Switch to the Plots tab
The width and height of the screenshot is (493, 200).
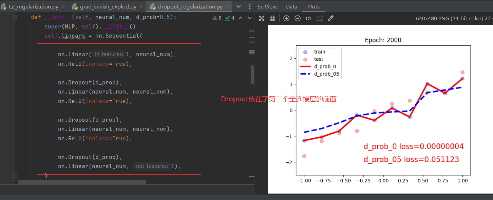coord(313,6)
